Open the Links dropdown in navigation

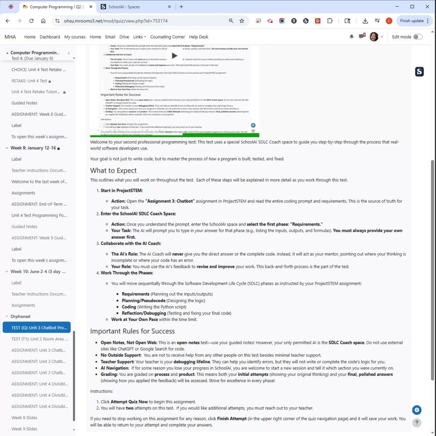(x=139, y=37)
